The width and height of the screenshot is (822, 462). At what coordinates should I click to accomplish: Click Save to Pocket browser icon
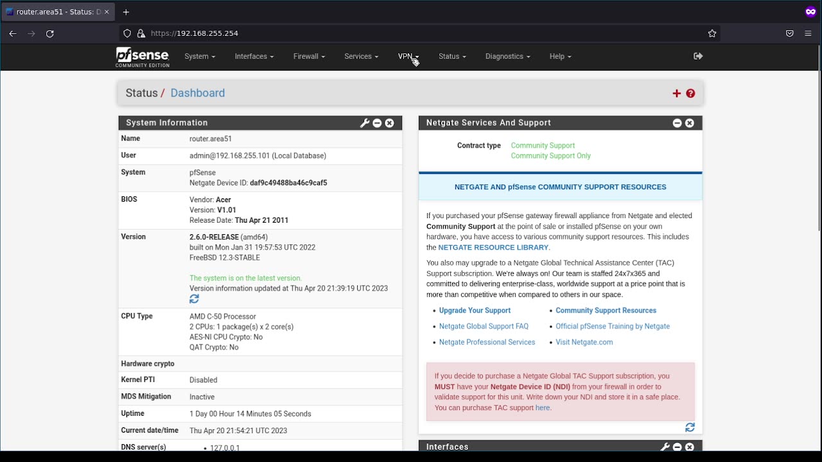789,33
